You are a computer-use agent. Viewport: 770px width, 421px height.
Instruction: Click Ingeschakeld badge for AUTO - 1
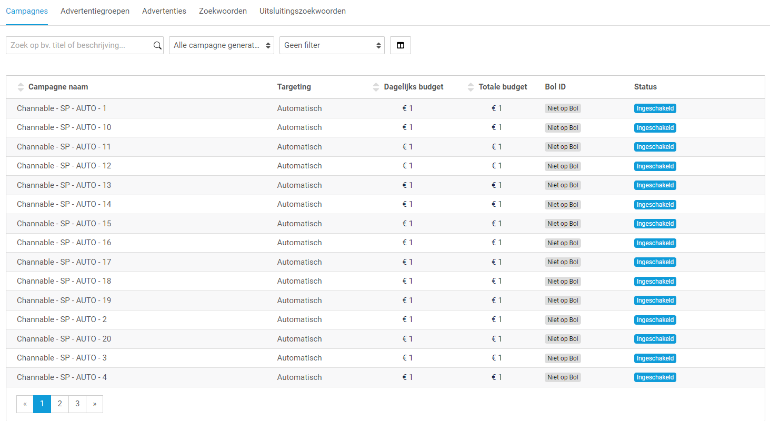[x=655, y=108]
